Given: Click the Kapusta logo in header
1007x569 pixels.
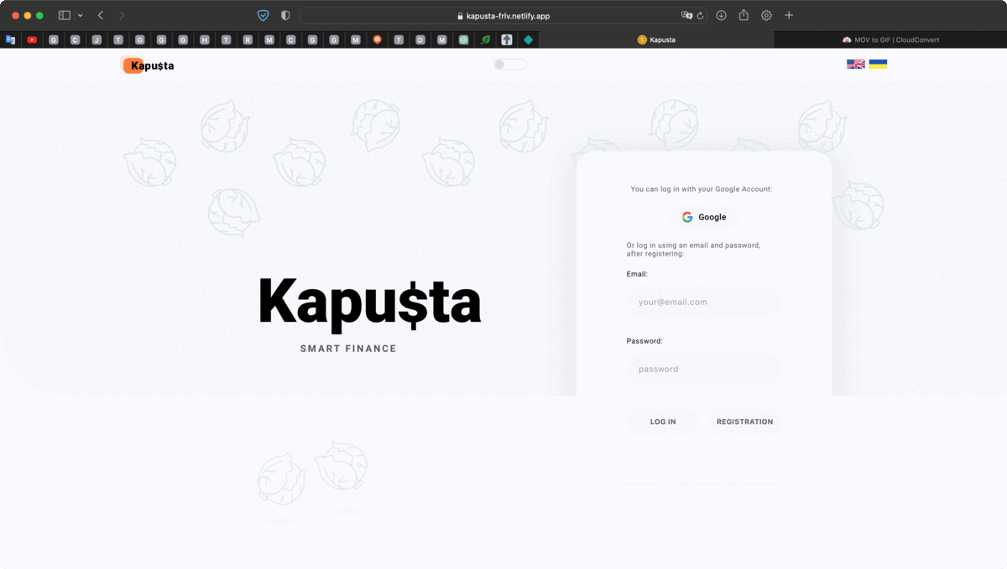Looking at the screenshot, I should point(149,65).
